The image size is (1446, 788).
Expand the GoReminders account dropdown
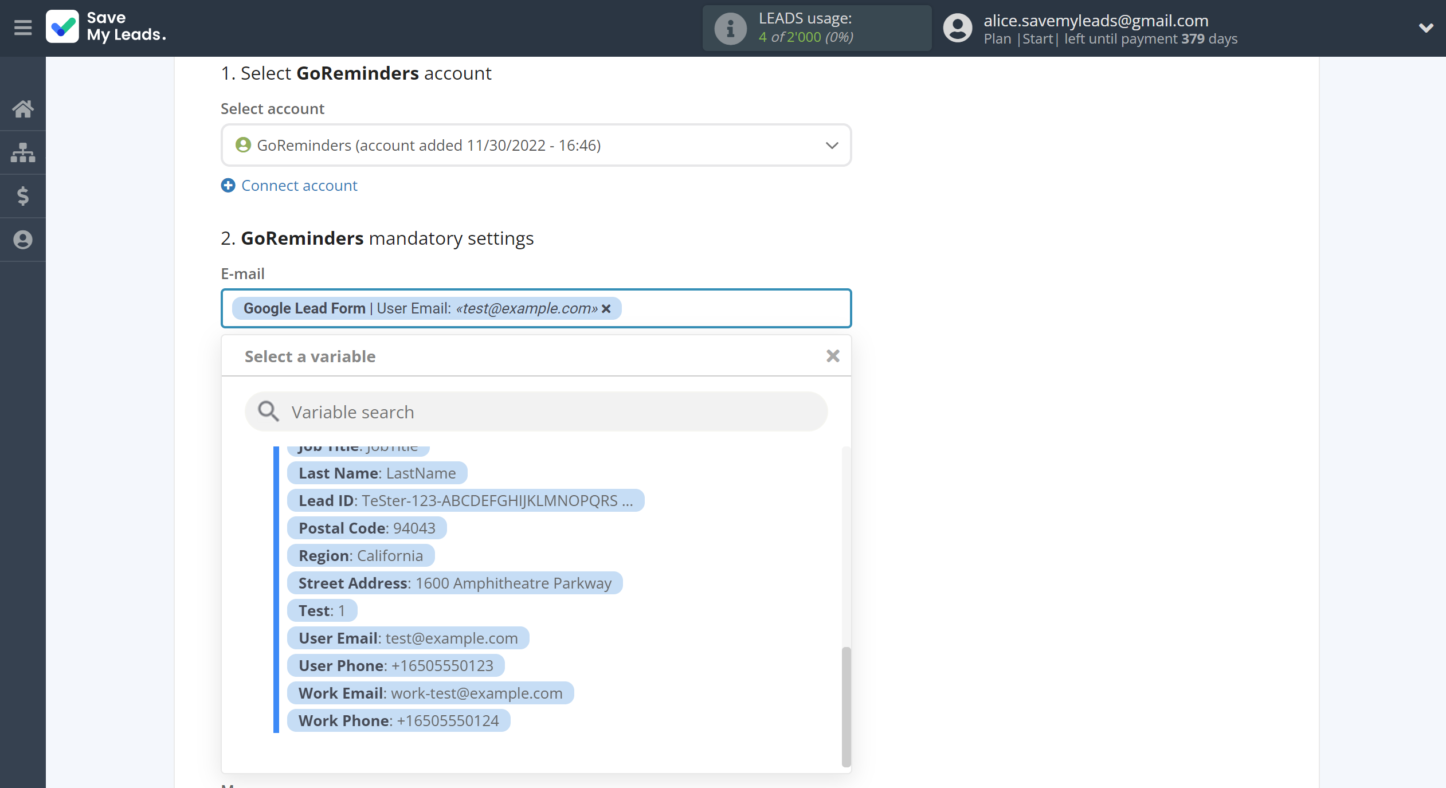click(832, 146)
